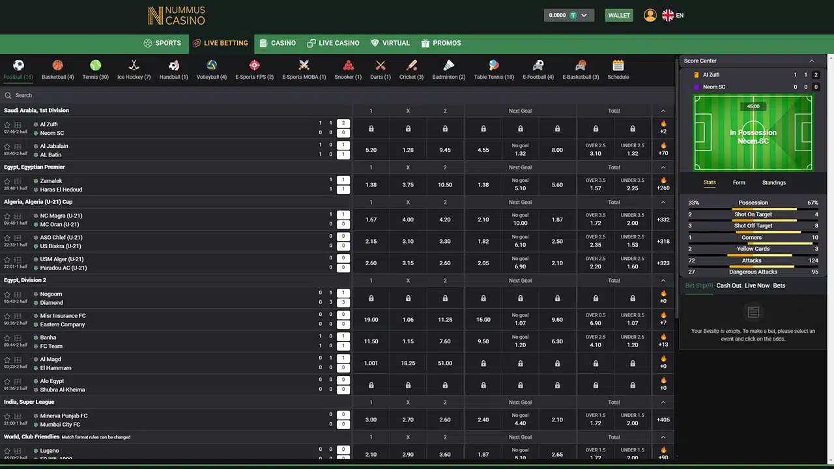Collapse the Score Center panel
Image resolution: width=834 pixels, height=469 pixels.
click(x=812, y=61)
